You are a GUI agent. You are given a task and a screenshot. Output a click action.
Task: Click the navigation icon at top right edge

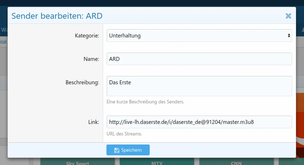coord(302,30)
